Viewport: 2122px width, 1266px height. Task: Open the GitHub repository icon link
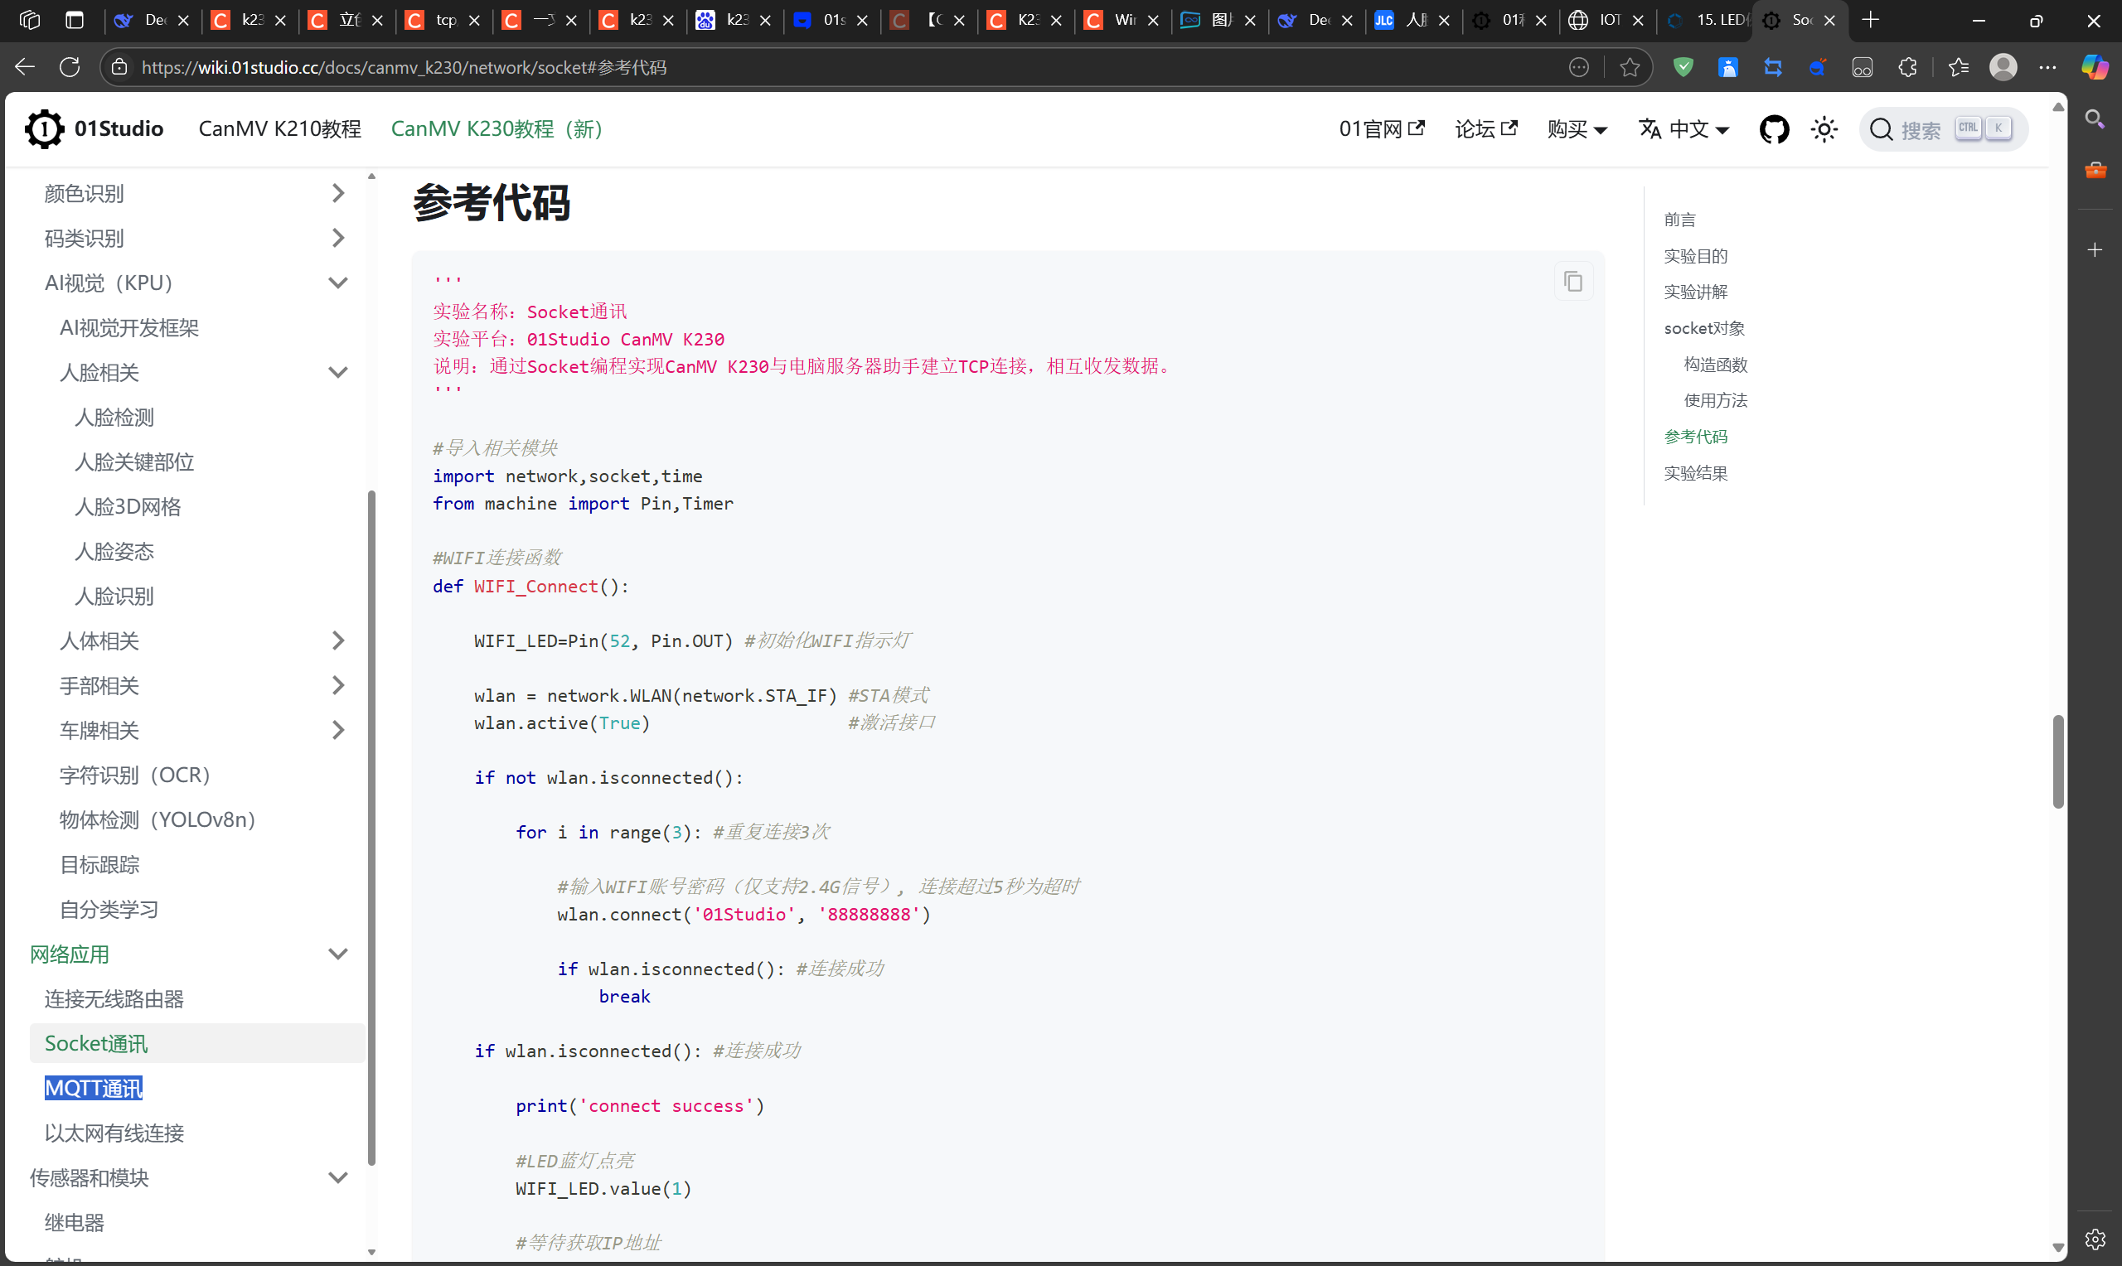point(1774,128)
